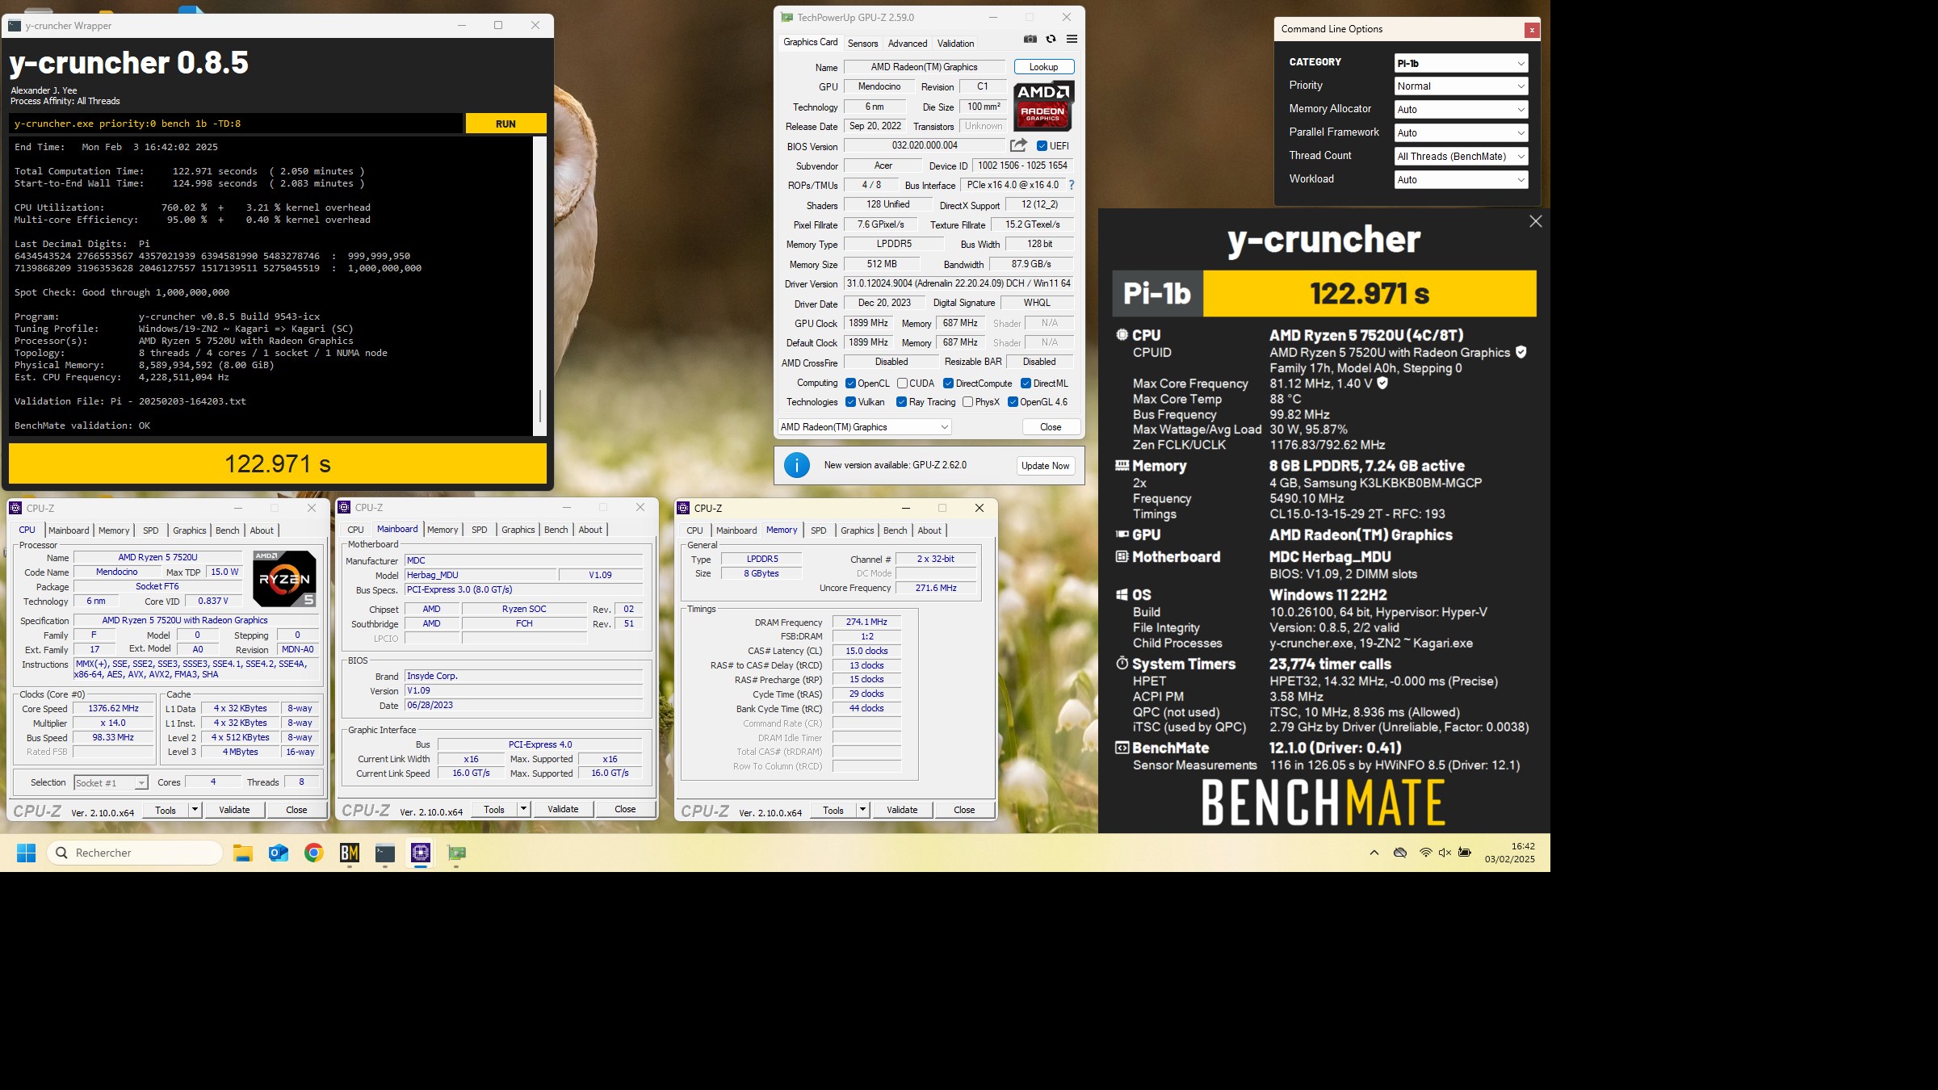Open SPD tab in CPU-Z Memory window
Screen dimensions: 1938x1090
818,530
